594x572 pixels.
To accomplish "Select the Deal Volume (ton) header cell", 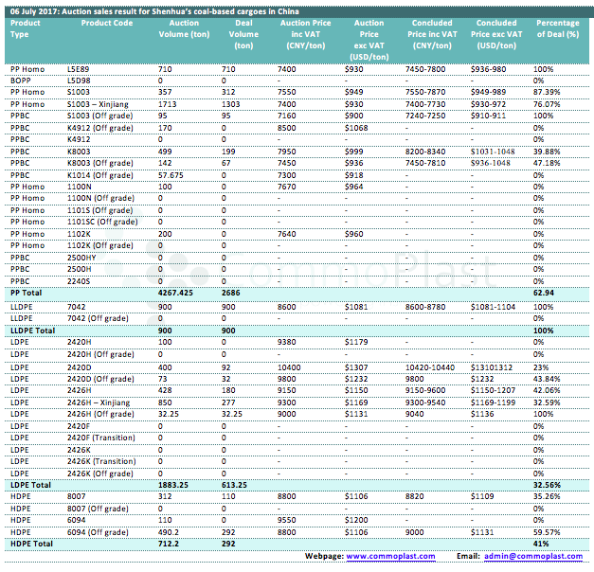I will tap(243, 34).
